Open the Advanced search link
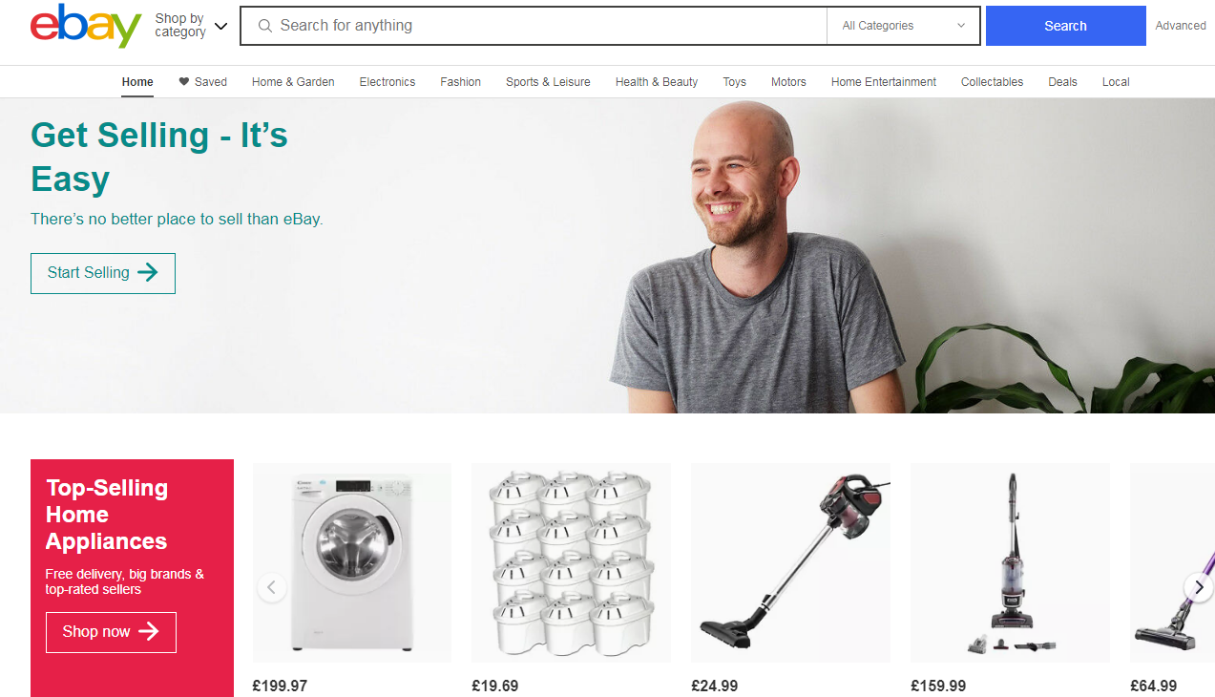The image size is (1215, 697). tap(1181, 26)
